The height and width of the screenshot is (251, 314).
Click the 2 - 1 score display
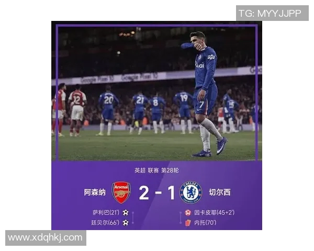[157, 193]
